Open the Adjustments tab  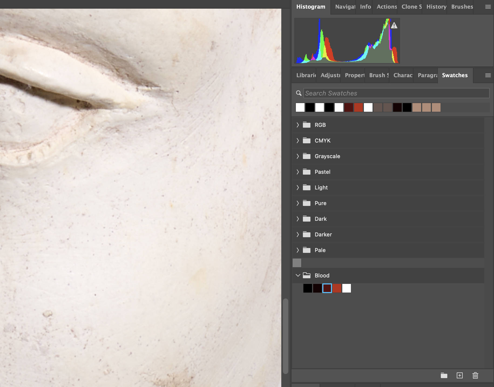coord(330,75)
